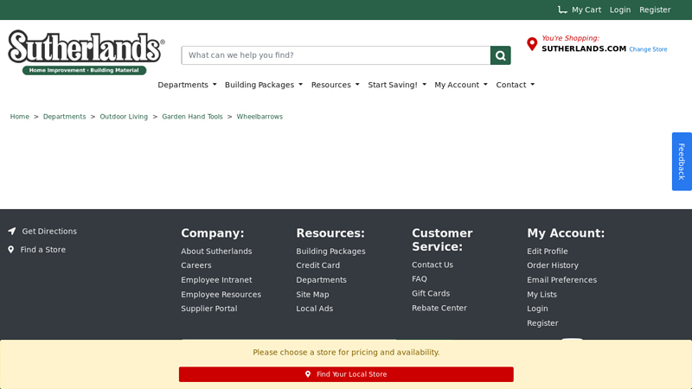Click the Find a Store pin icon

coord(11,250)
